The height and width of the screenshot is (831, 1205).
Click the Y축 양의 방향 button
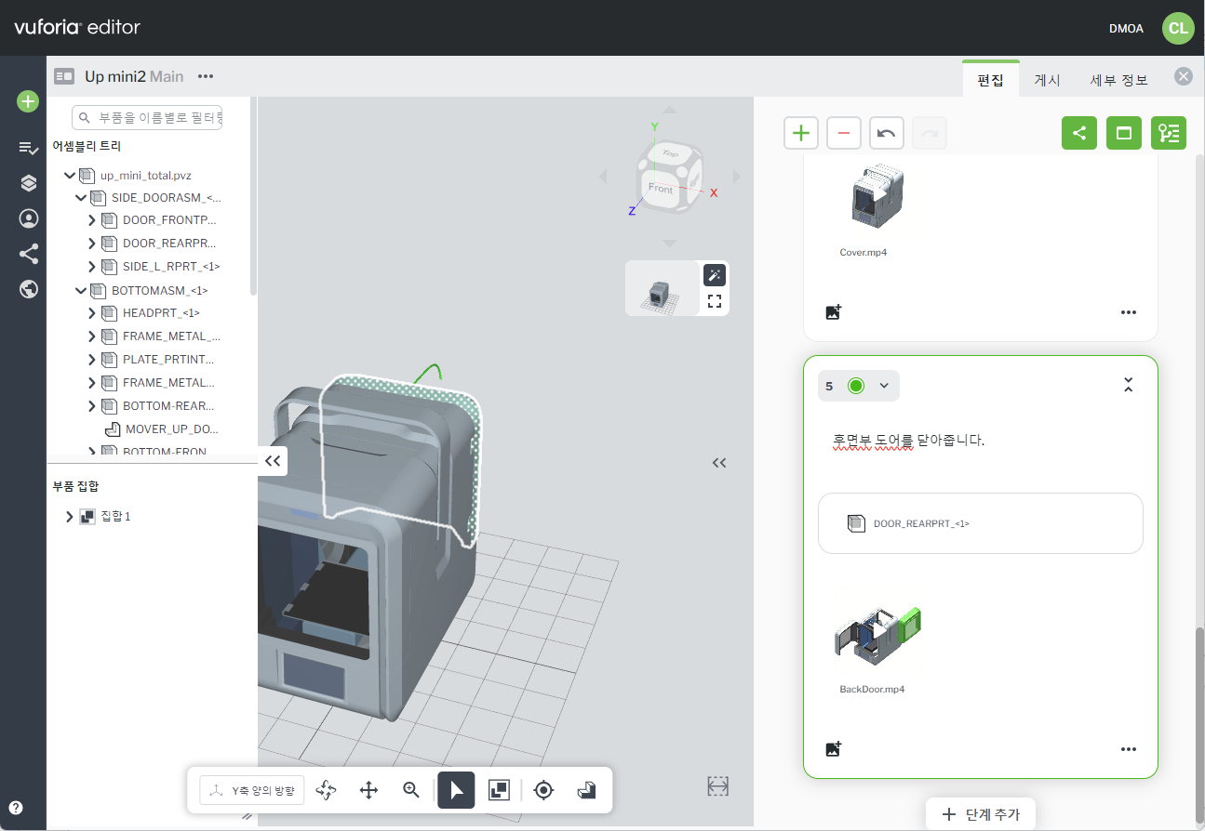pos(252,791)
